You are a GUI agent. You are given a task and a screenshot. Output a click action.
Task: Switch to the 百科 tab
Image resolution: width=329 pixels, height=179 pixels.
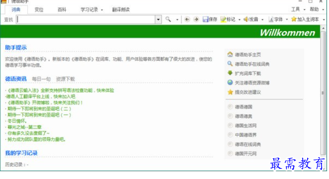point(62,10)
